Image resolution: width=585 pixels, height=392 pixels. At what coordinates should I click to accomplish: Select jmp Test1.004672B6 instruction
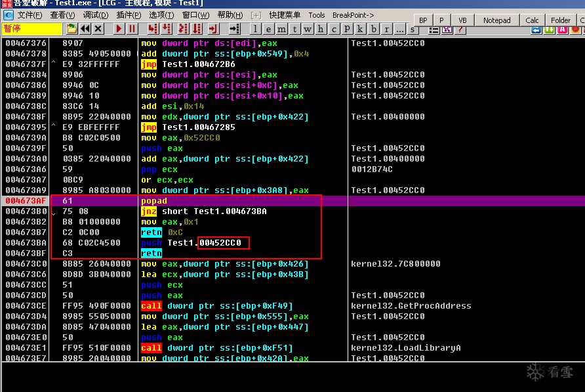pos(188,64)
